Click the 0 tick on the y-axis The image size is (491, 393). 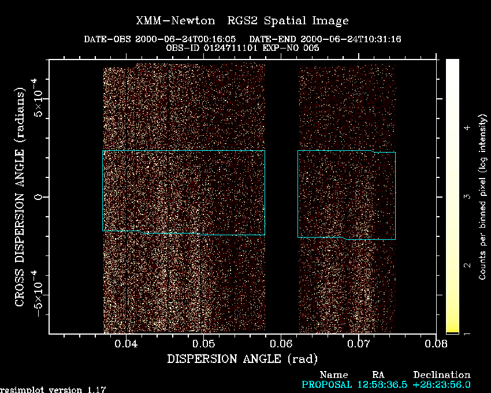point(38,197)
